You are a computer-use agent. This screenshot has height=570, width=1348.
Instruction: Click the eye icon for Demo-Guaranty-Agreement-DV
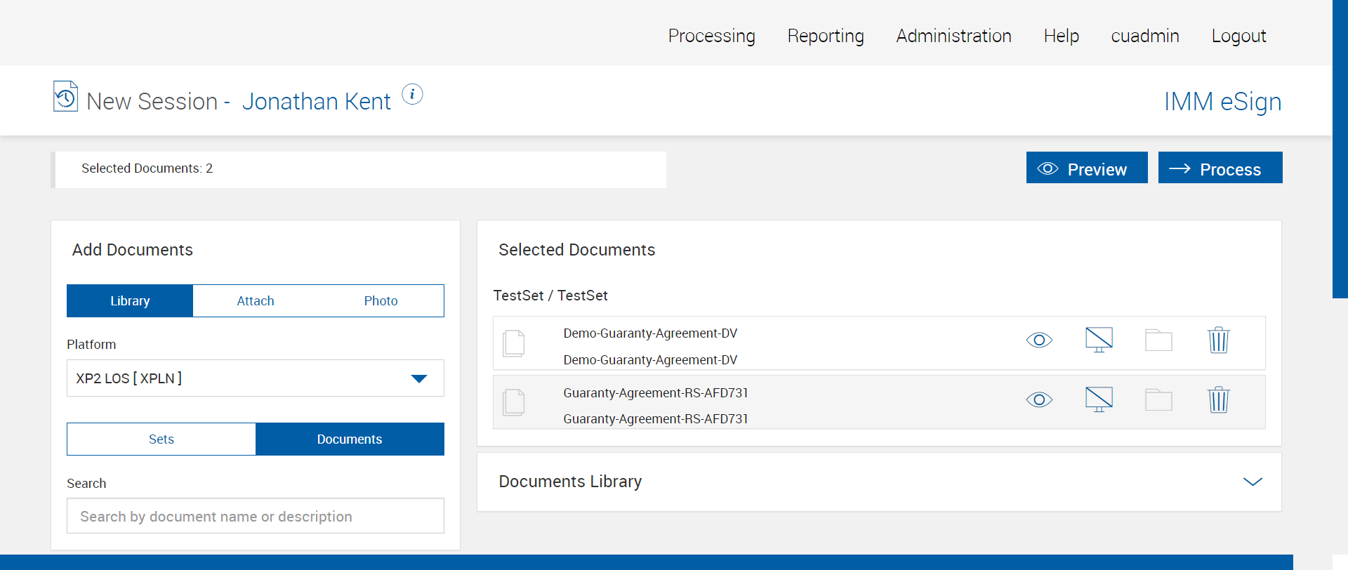1039,340
